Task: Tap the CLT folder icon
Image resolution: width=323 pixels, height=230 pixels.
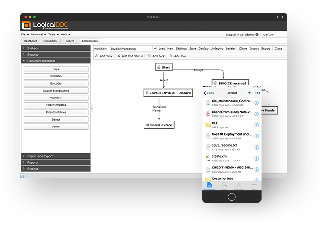Action: (208, 125)
